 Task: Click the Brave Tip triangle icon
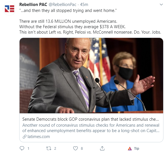click(x=130, y=148)
